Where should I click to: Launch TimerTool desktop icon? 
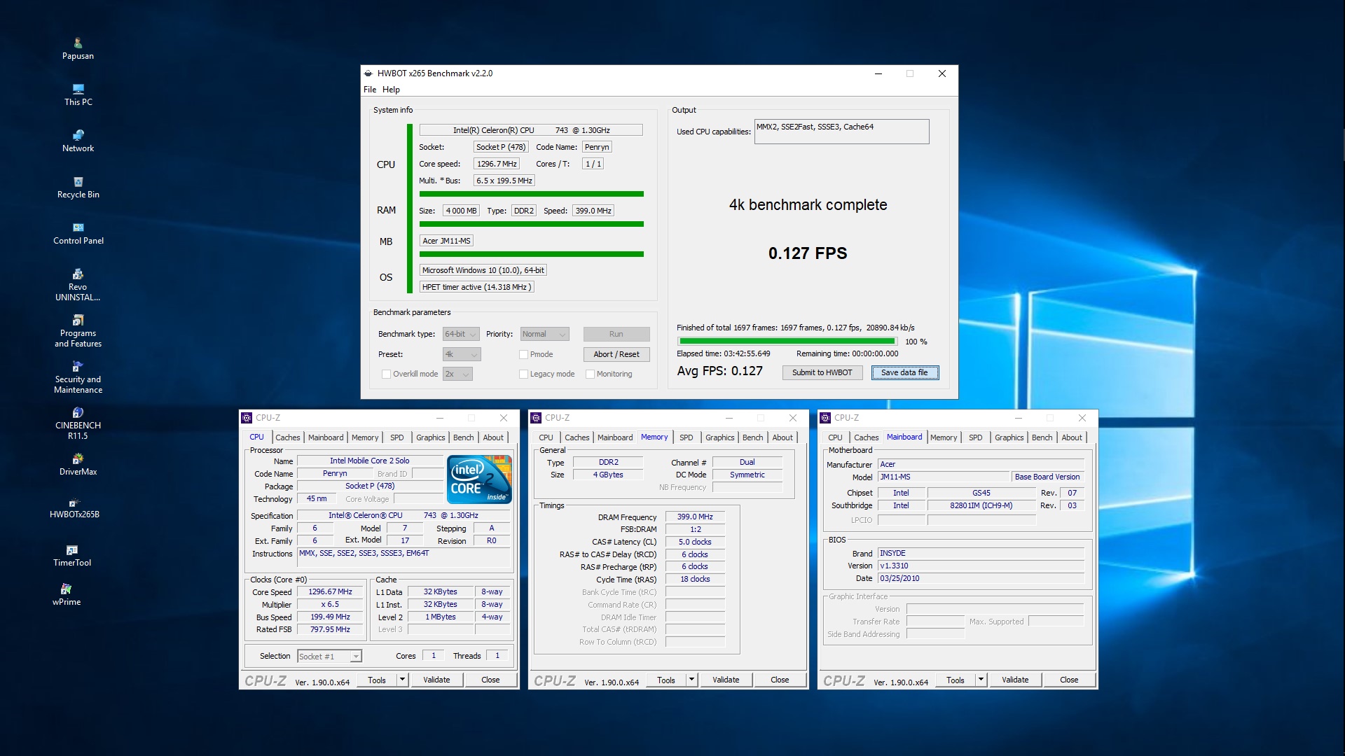(72, 556)
